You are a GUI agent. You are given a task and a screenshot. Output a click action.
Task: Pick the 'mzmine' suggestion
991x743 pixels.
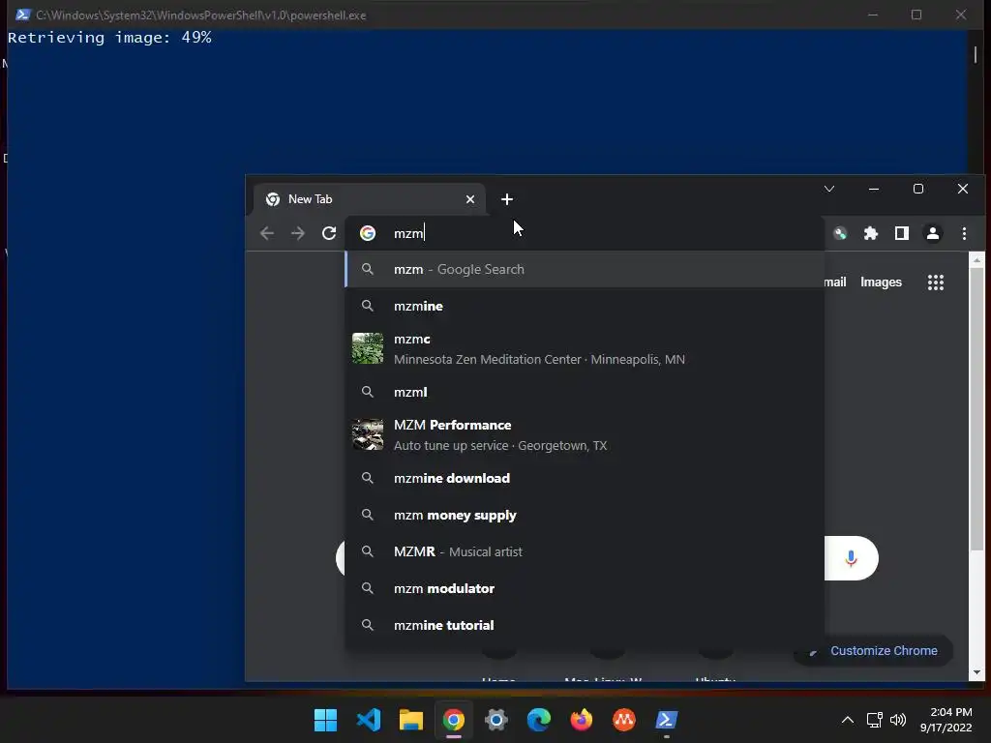585,306
